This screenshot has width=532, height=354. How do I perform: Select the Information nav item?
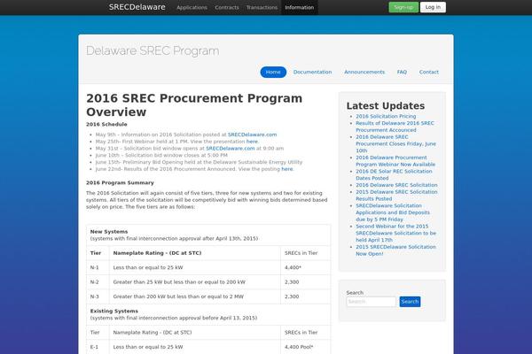coord(300,7)
